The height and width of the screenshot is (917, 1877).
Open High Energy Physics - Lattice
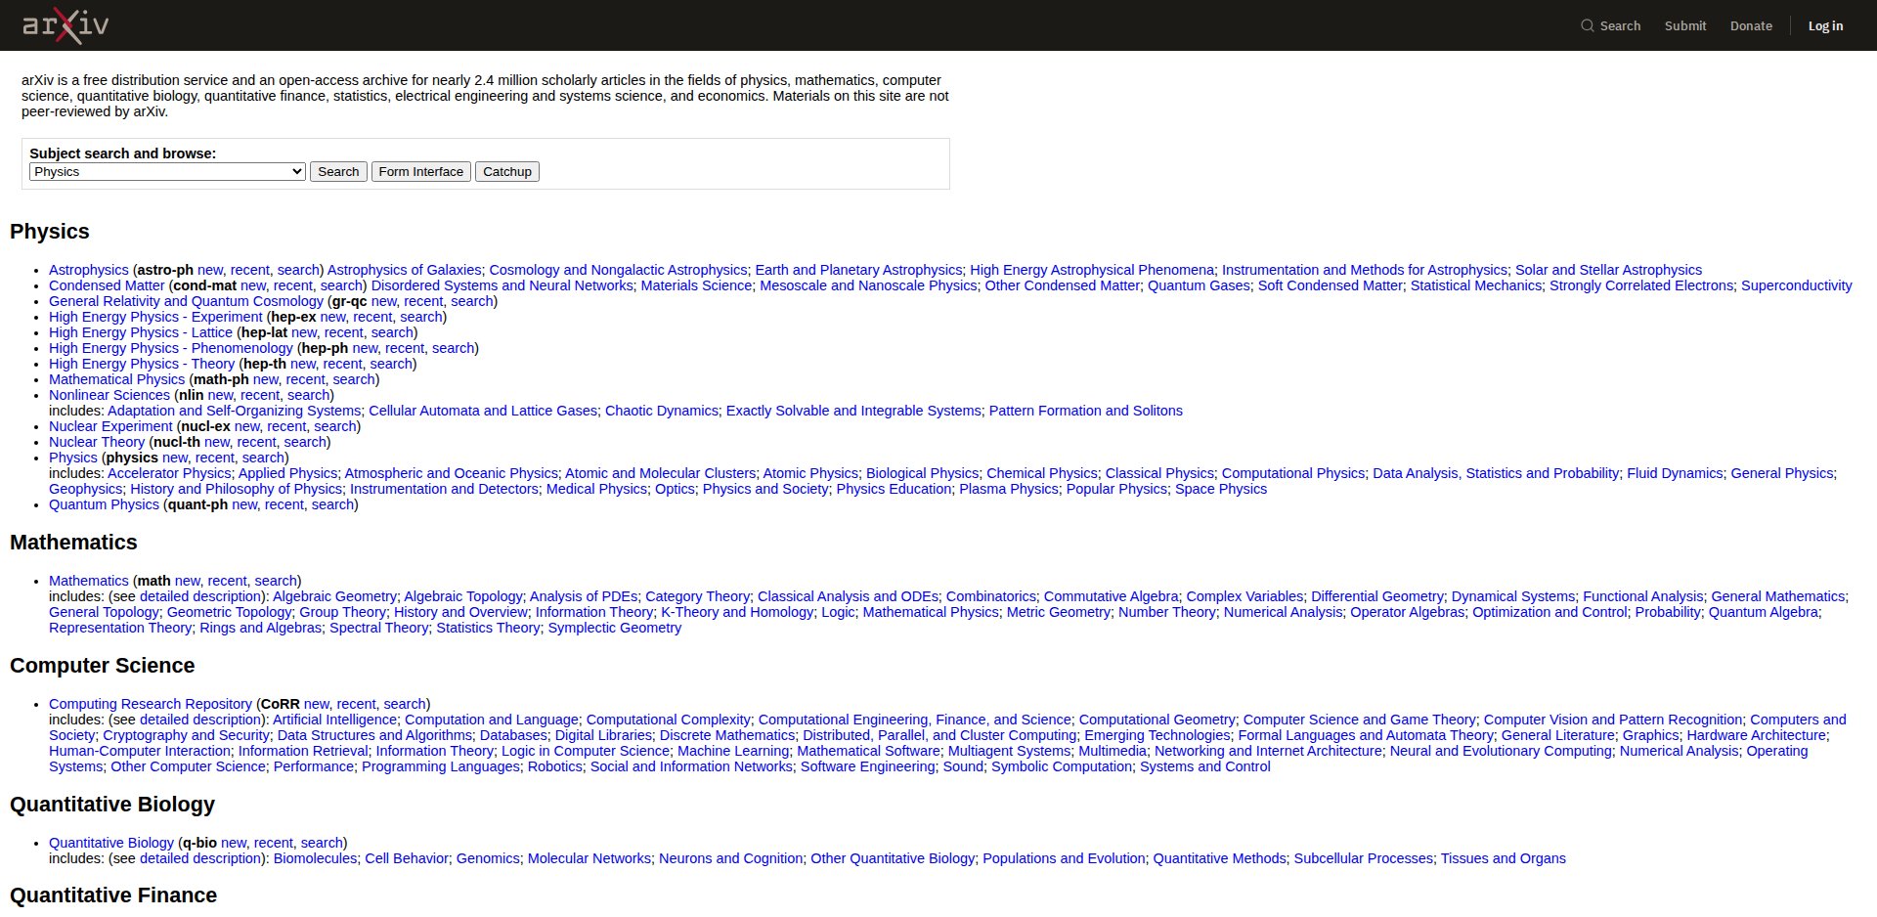coord(141,332)
